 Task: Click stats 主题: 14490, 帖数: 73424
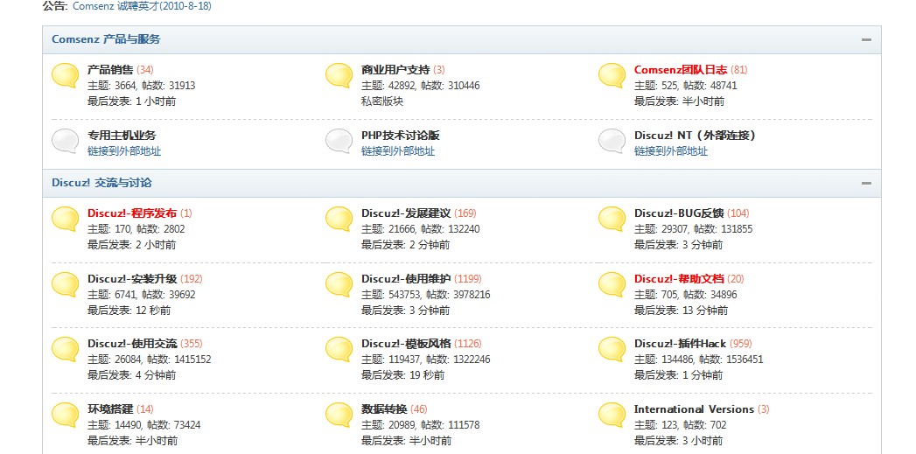143,425
